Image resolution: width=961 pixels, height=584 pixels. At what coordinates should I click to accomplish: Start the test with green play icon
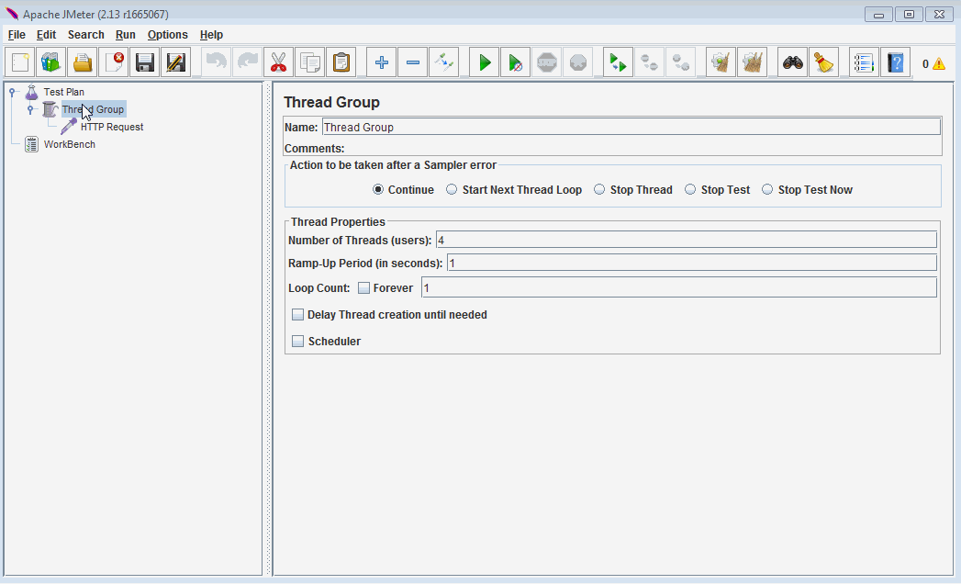click(x=485, y=62)
